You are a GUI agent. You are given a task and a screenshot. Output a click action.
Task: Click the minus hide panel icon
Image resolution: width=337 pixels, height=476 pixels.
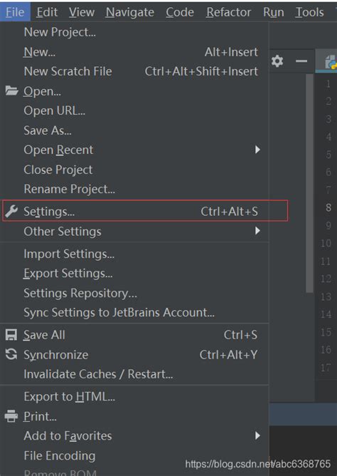(x=301, y=61)
